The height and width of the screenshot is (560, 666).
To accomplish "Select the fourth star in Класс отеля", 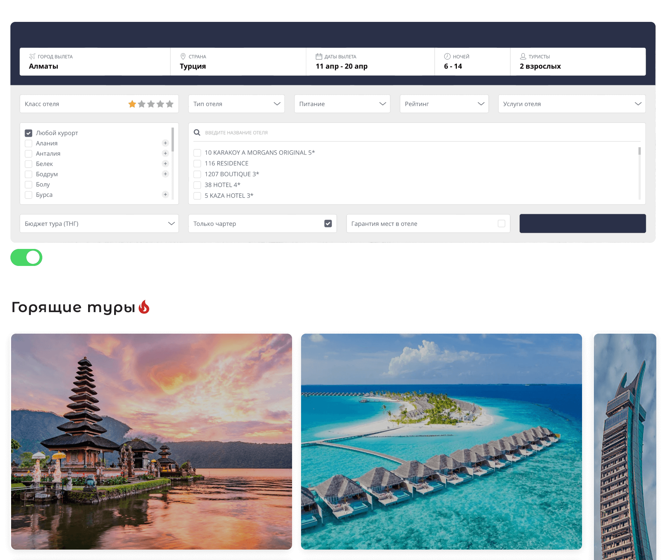I will 160,104.
